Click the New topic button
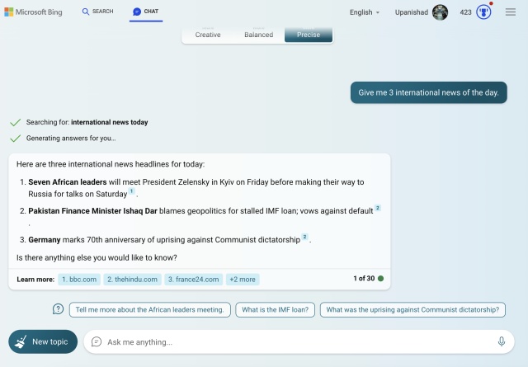The width and height of the screenshot is (528, 367). point(43,341)
